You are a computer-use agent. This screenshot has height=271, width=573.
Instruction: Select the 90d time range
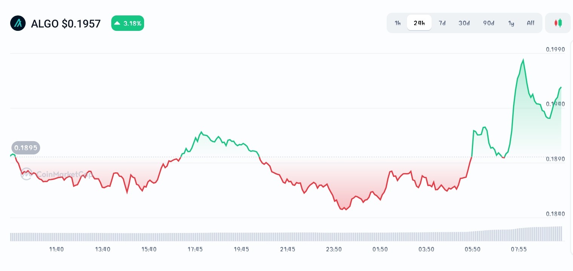[x=489, y=23]
